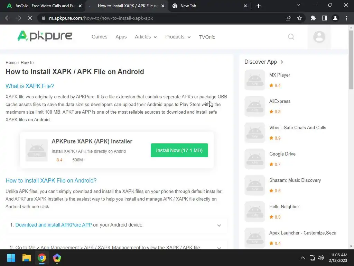
Task: Open the Games menu item
Action: point(99,37)
